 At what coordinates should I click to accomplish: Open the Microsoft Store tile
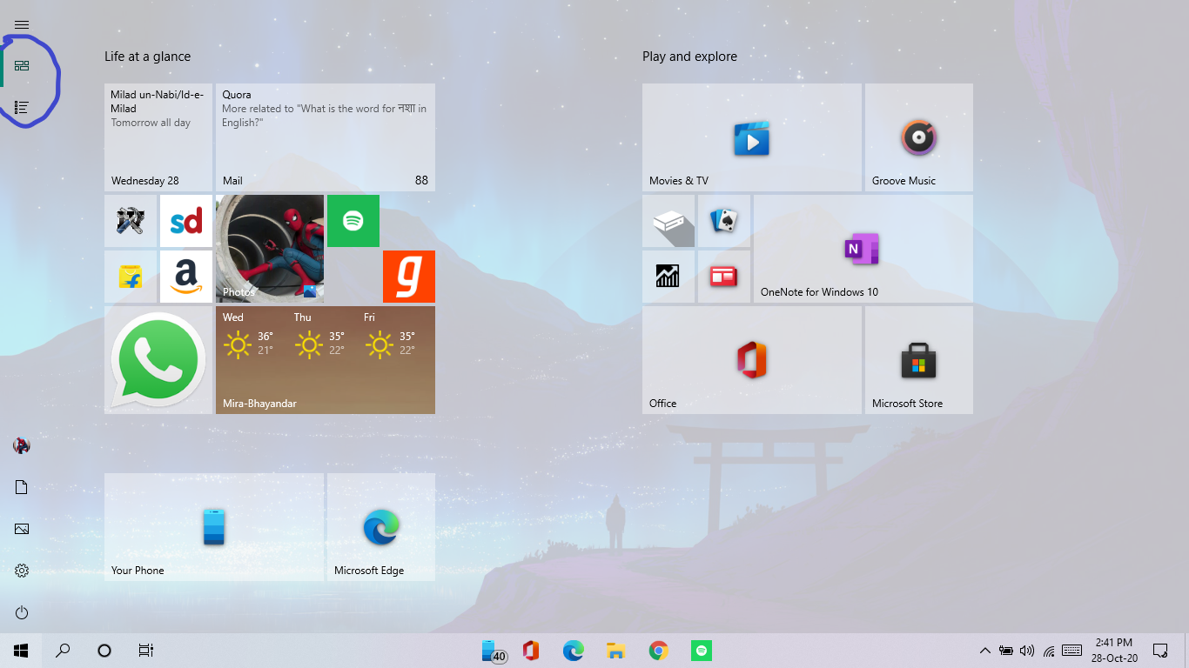pos(919,360)
